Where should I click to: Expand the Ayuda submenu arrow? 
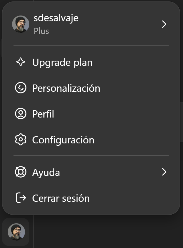click(164, 172)
